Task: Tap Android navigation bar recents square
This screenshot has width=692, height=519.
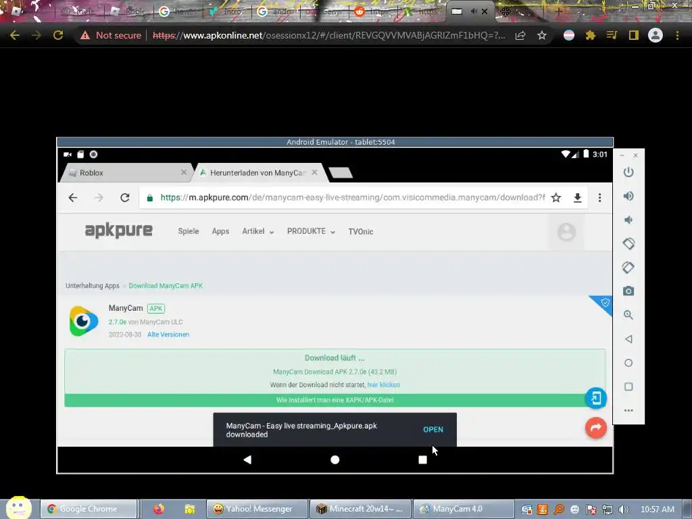Action: coord(423,460)
